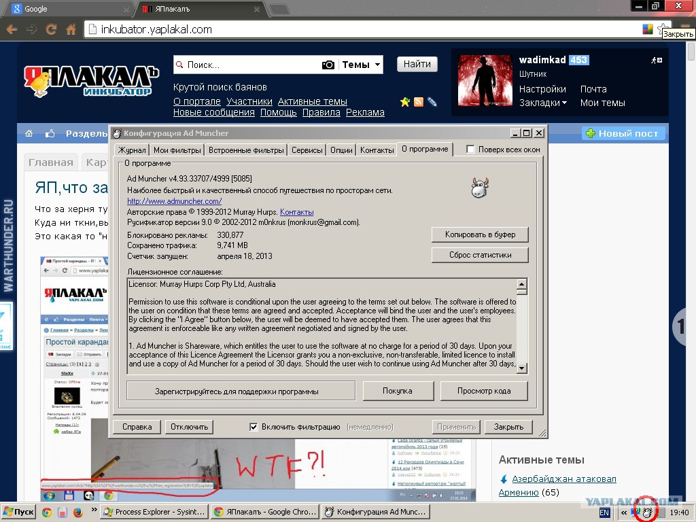The image size is (696, 522).
Task: Open the Правила link
Action: click(321, 112)
